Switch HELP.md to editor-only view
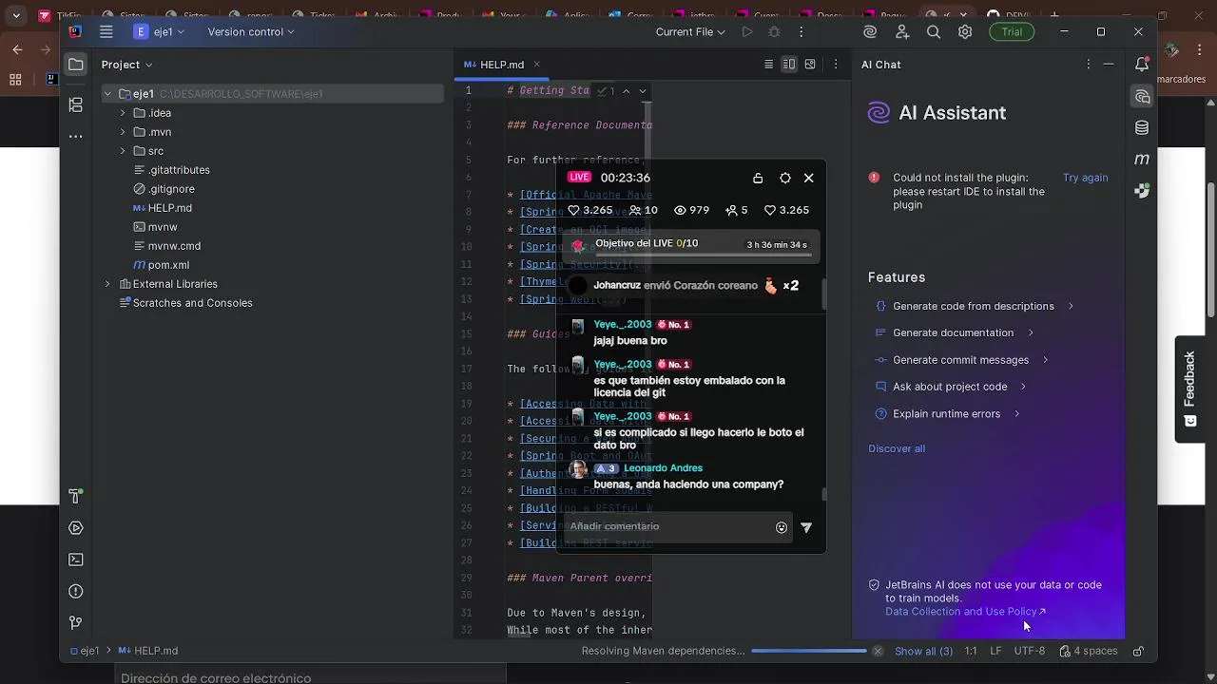Screen dimensions: 1217x684 (768, 65)
